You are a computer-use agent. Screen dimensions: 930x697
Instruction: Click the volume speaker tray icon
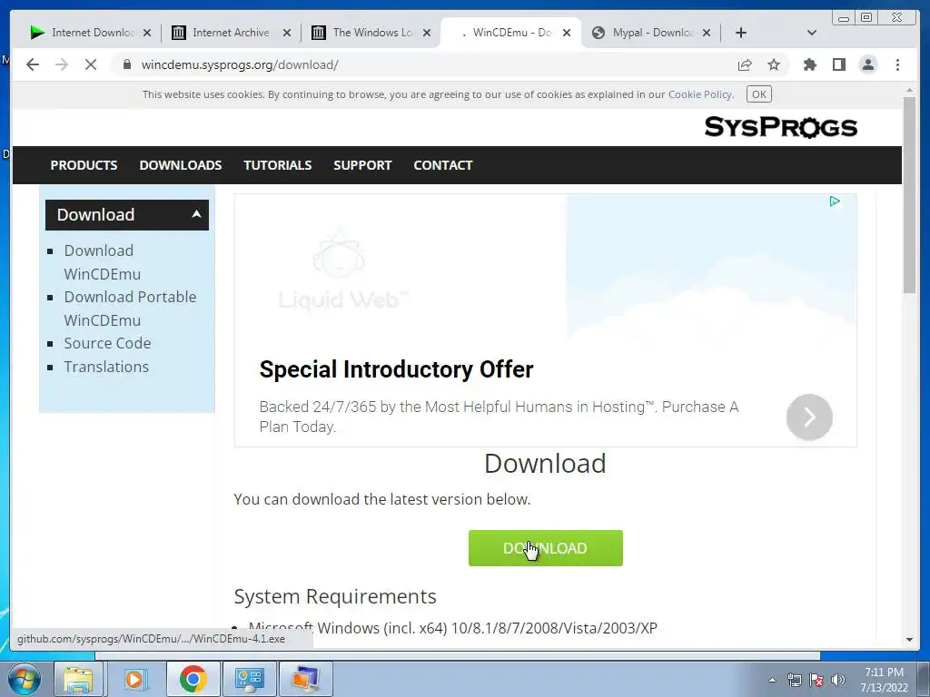838,680
